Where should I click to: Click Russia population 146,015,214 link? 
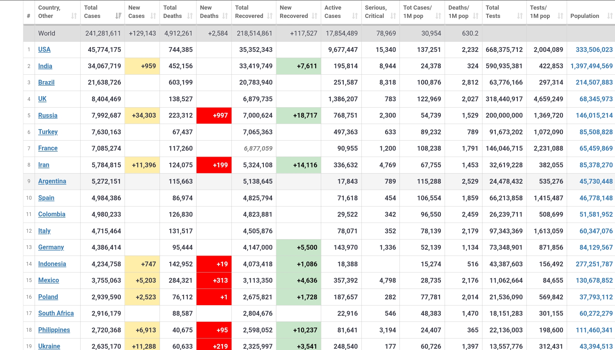(x=594, y=115)
